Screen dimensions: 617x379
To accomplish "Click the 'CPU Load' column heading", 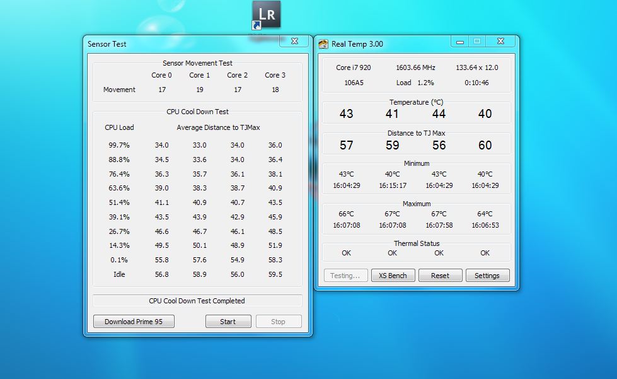I will 119,127.
